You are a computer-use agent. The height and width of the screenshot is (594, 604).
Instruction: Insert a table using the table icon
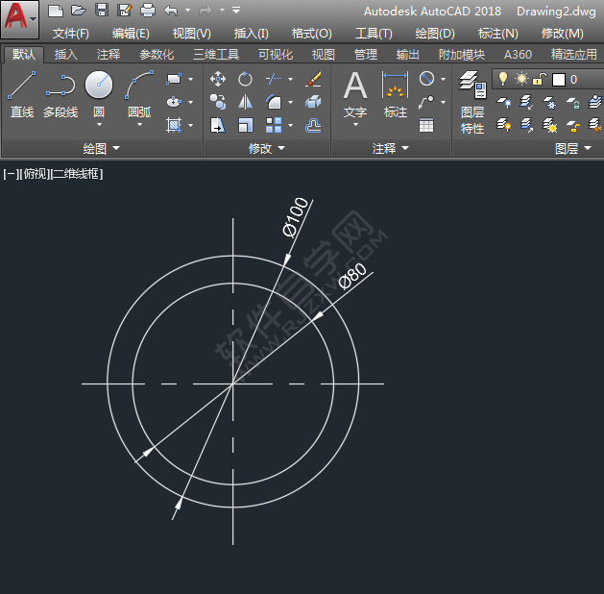[x=426, y=124]
